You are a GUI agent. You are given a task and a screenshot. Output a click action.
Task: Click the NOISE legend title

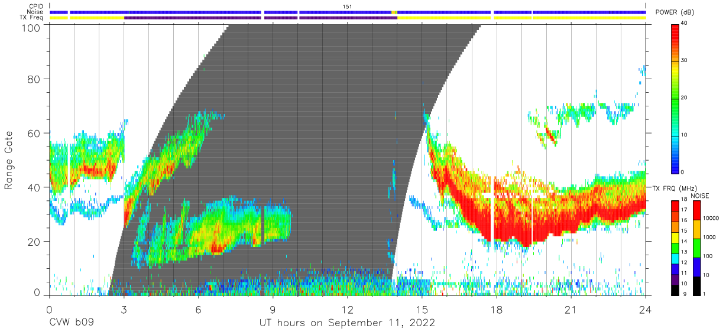(700, 196)
